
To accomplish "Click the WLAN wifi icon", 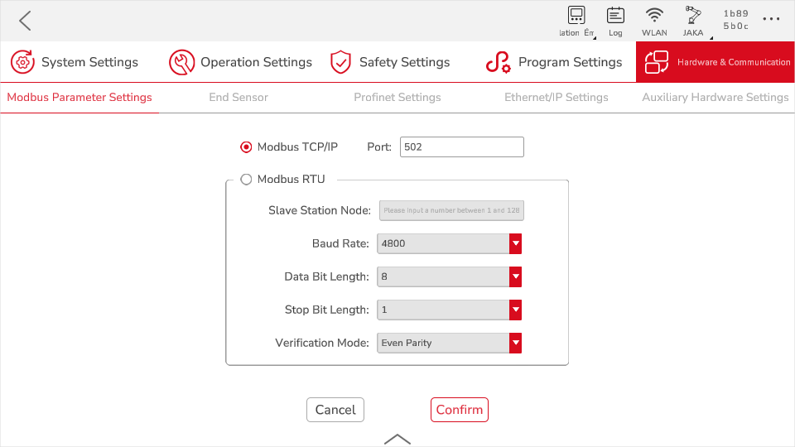I will [x=654, y=15].
